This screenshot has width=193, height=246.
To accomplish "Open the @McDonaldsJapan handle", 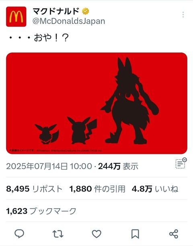I will click(69, 21).
